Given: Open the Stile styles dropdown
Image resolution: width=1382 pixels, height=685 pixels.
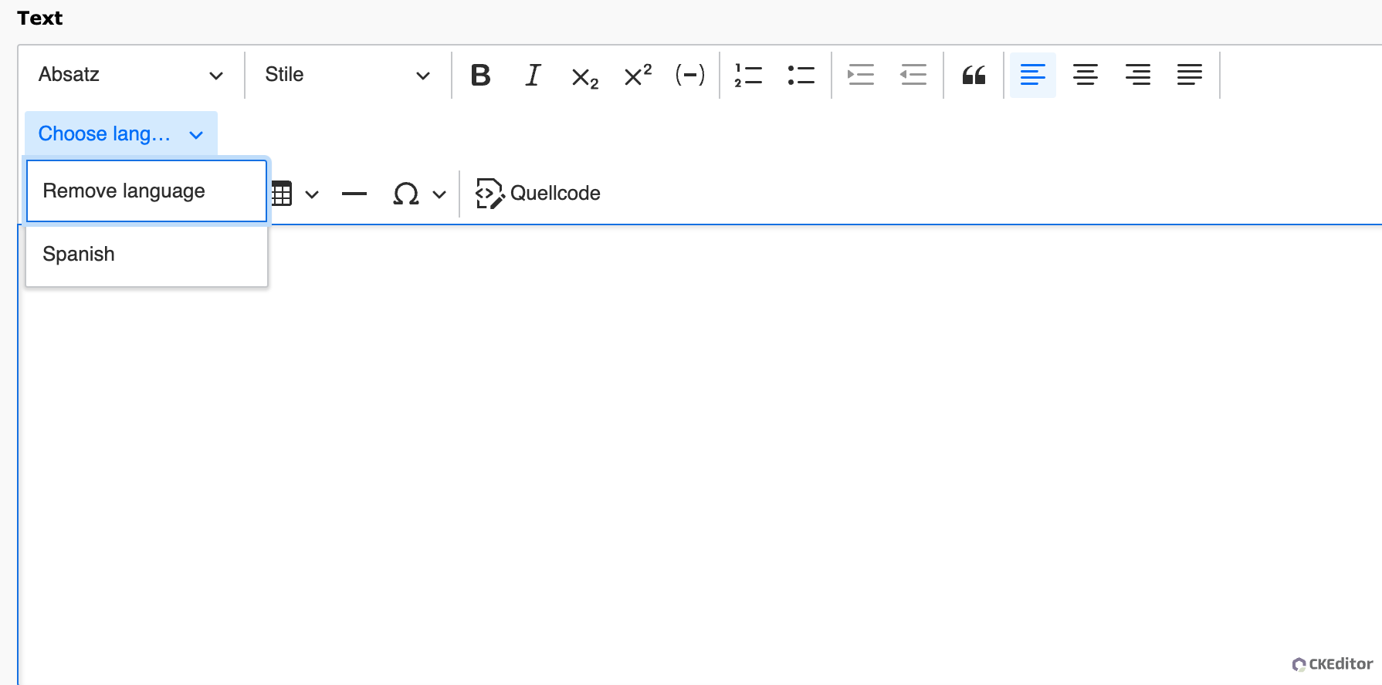Looking at the screenshot, I should click(x=347, y=75).
